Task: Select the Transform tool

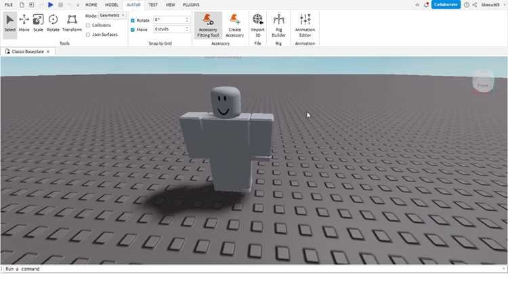Action: 72,23
